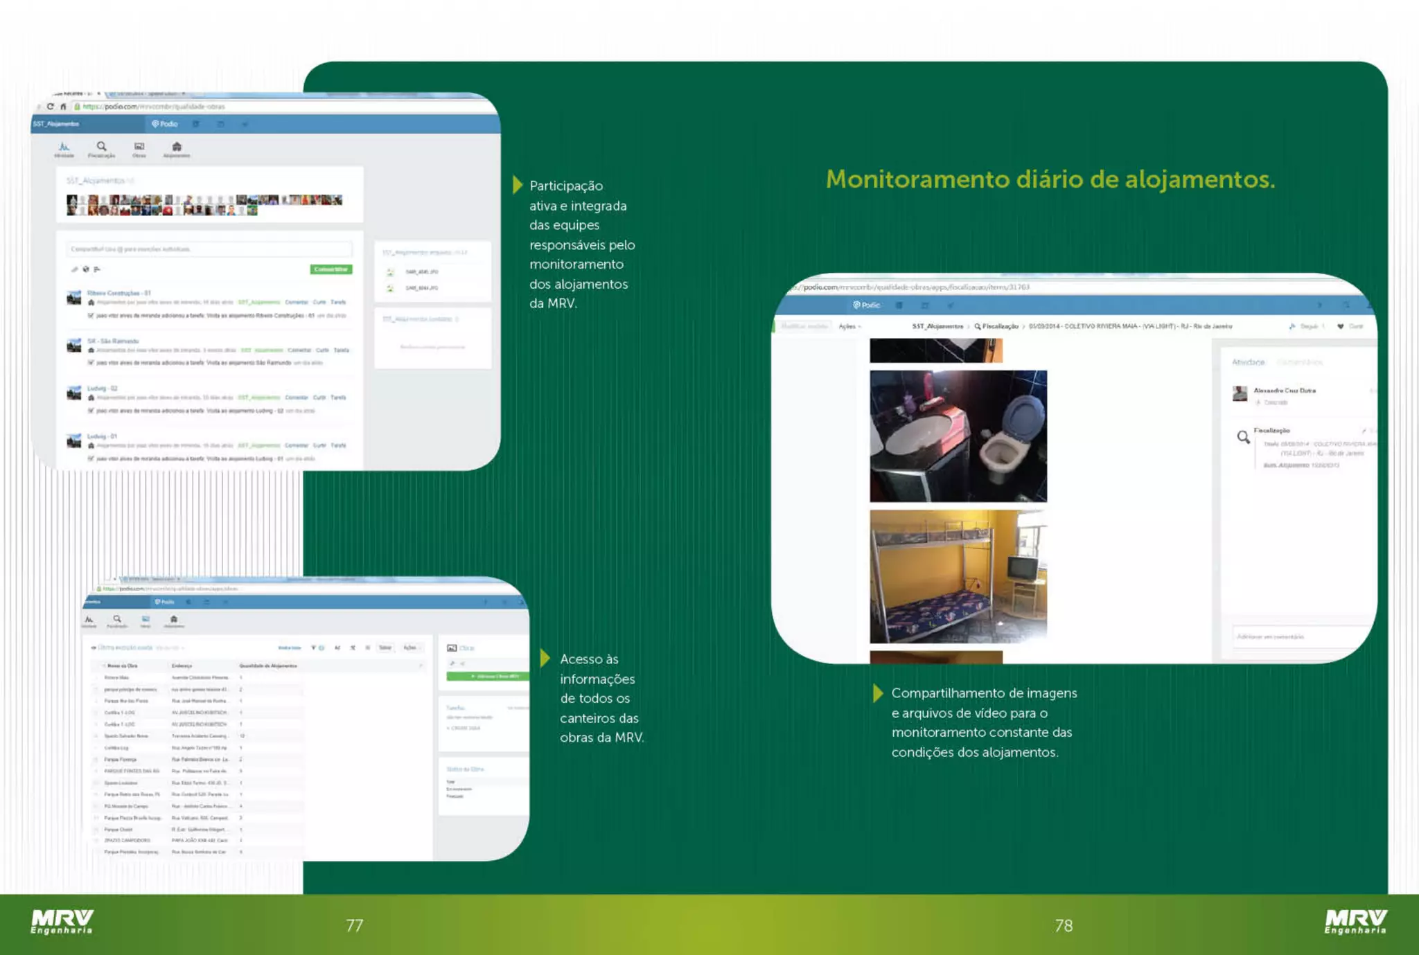The image size is (1419, 955).
Task: Switch to the Atividade tab in right panel
Action: [x=1248, y=362]
